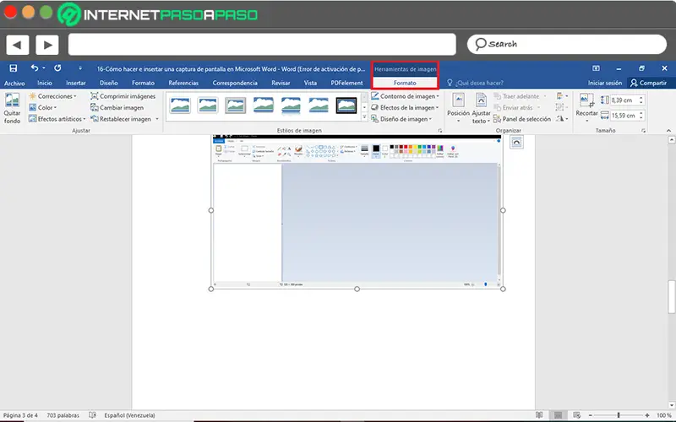Viewport: 676px width, 422px height.
Task: Click the Compartir button
Action: coord(648,83)
